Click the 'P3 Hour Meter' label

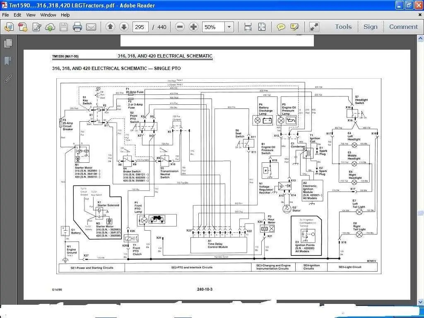coord(271,219)
